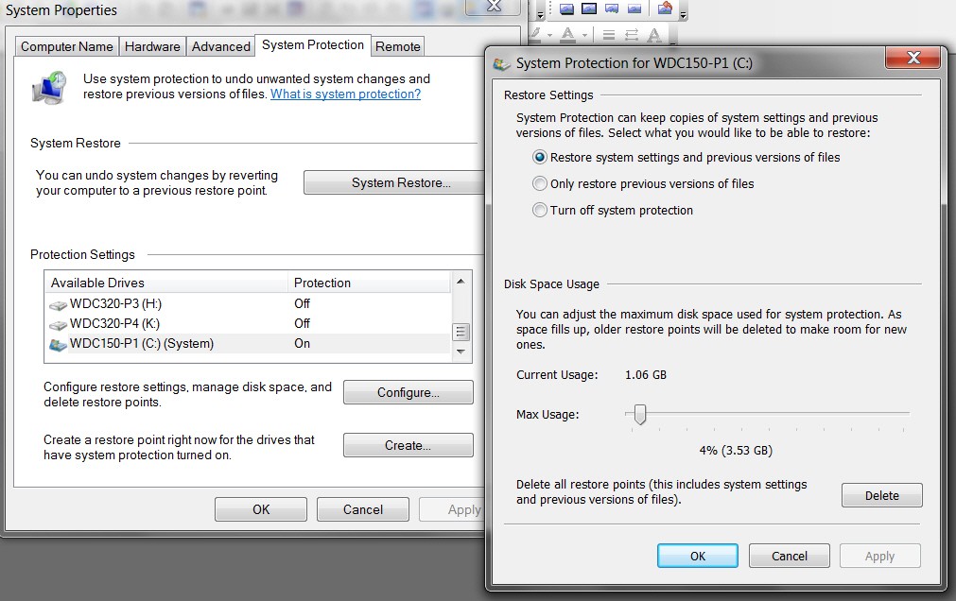Click the text direction arrows icon
Image resolution: width=956 pixels, height=601 pixels.
coord(632,35)
